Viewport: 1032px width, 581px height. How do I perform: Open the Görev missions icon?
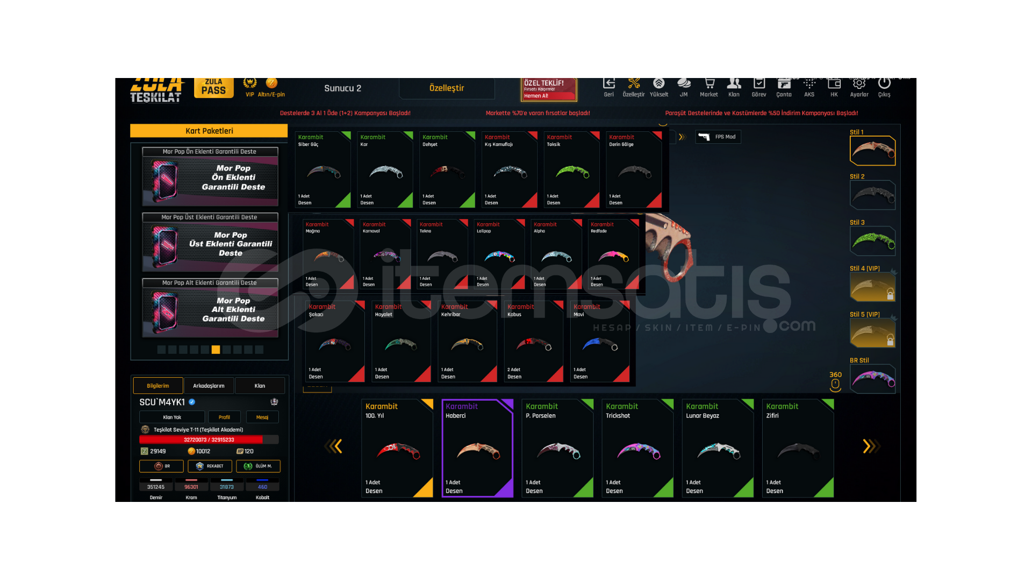(x=759, y=84)
